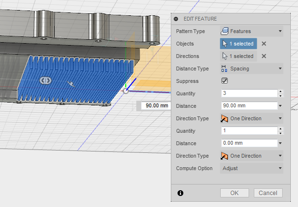298x207 pixels.
Task: Open the Distance Type Spacing dropdown
Action: (251, 69)
